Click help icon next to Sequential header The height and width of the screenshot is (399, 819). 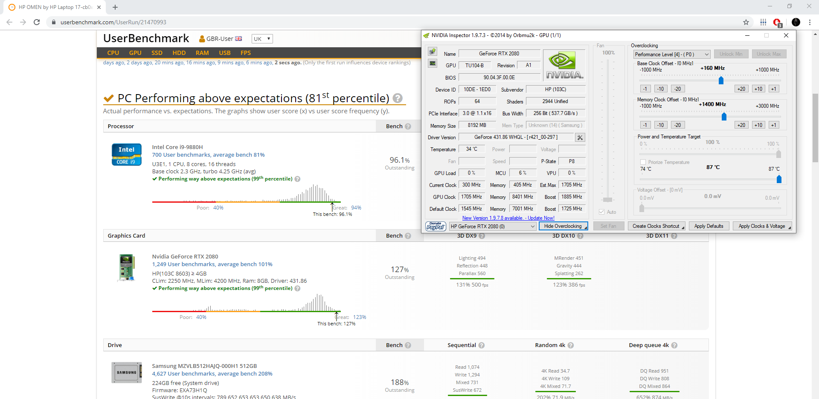click(482, 345)
